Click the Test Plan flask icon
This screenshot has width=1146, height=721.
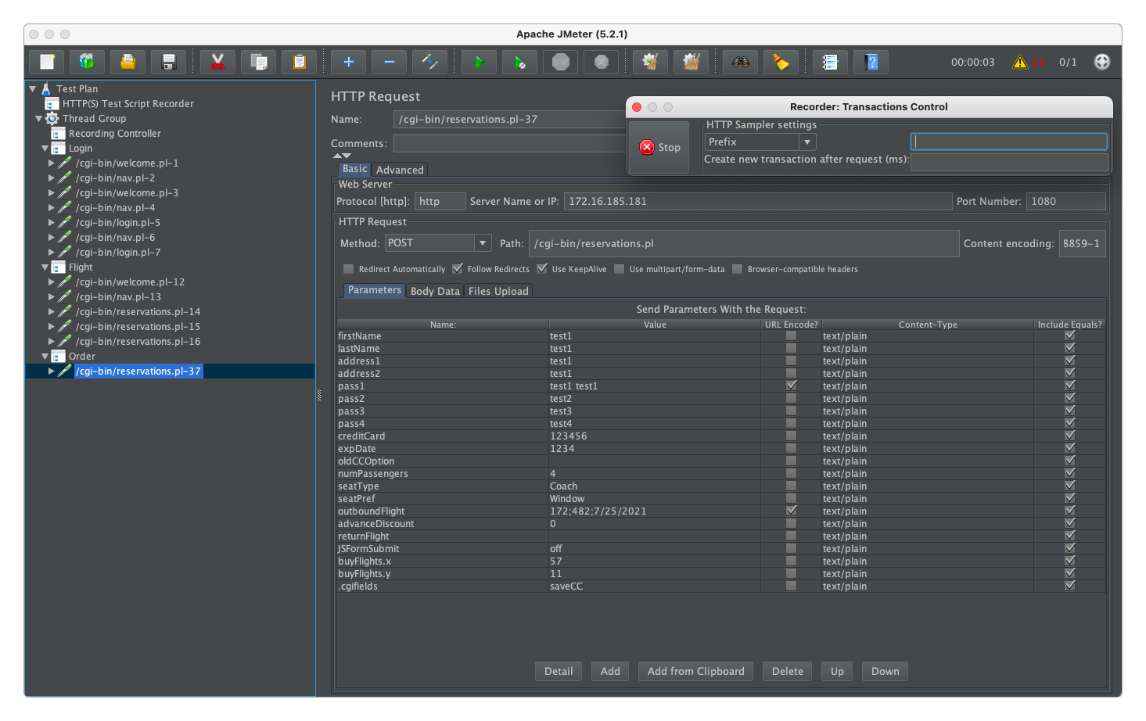point(46,89)
